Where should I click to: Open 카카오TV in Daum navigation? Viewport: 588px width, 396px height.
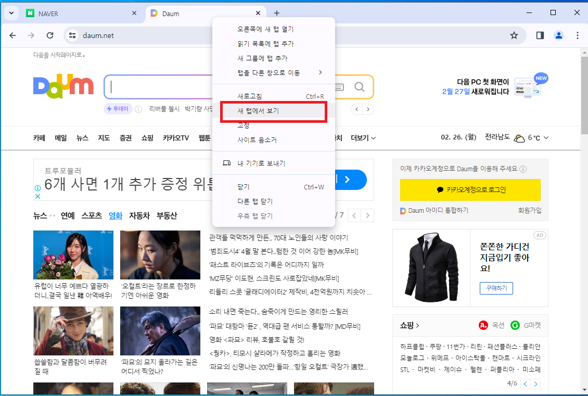point(176,137)
